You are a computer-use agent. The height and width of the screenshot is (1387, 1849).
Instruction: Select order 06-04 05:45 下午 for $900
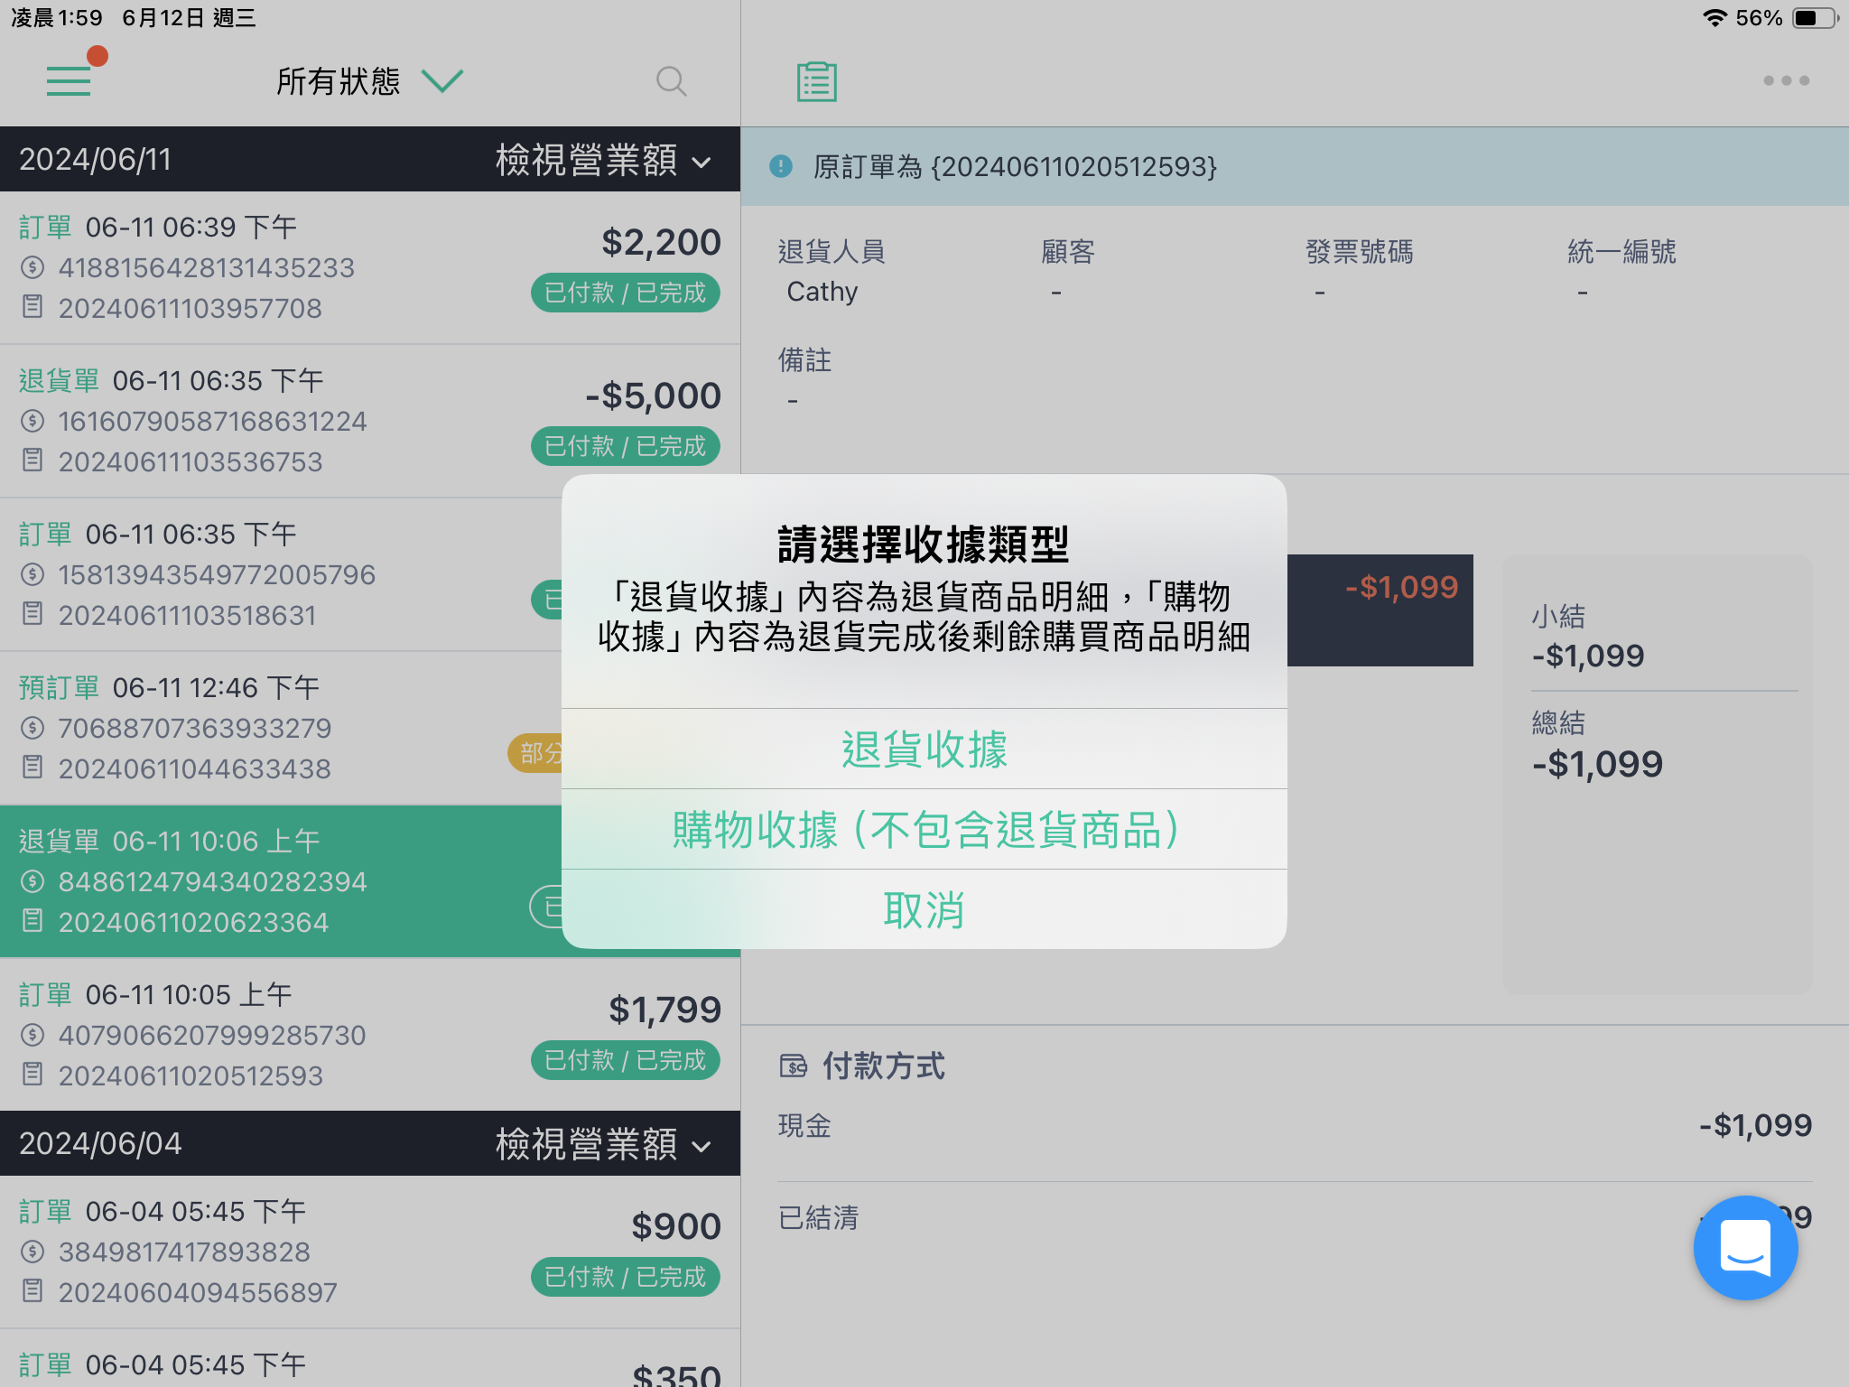coord(370,1252)
